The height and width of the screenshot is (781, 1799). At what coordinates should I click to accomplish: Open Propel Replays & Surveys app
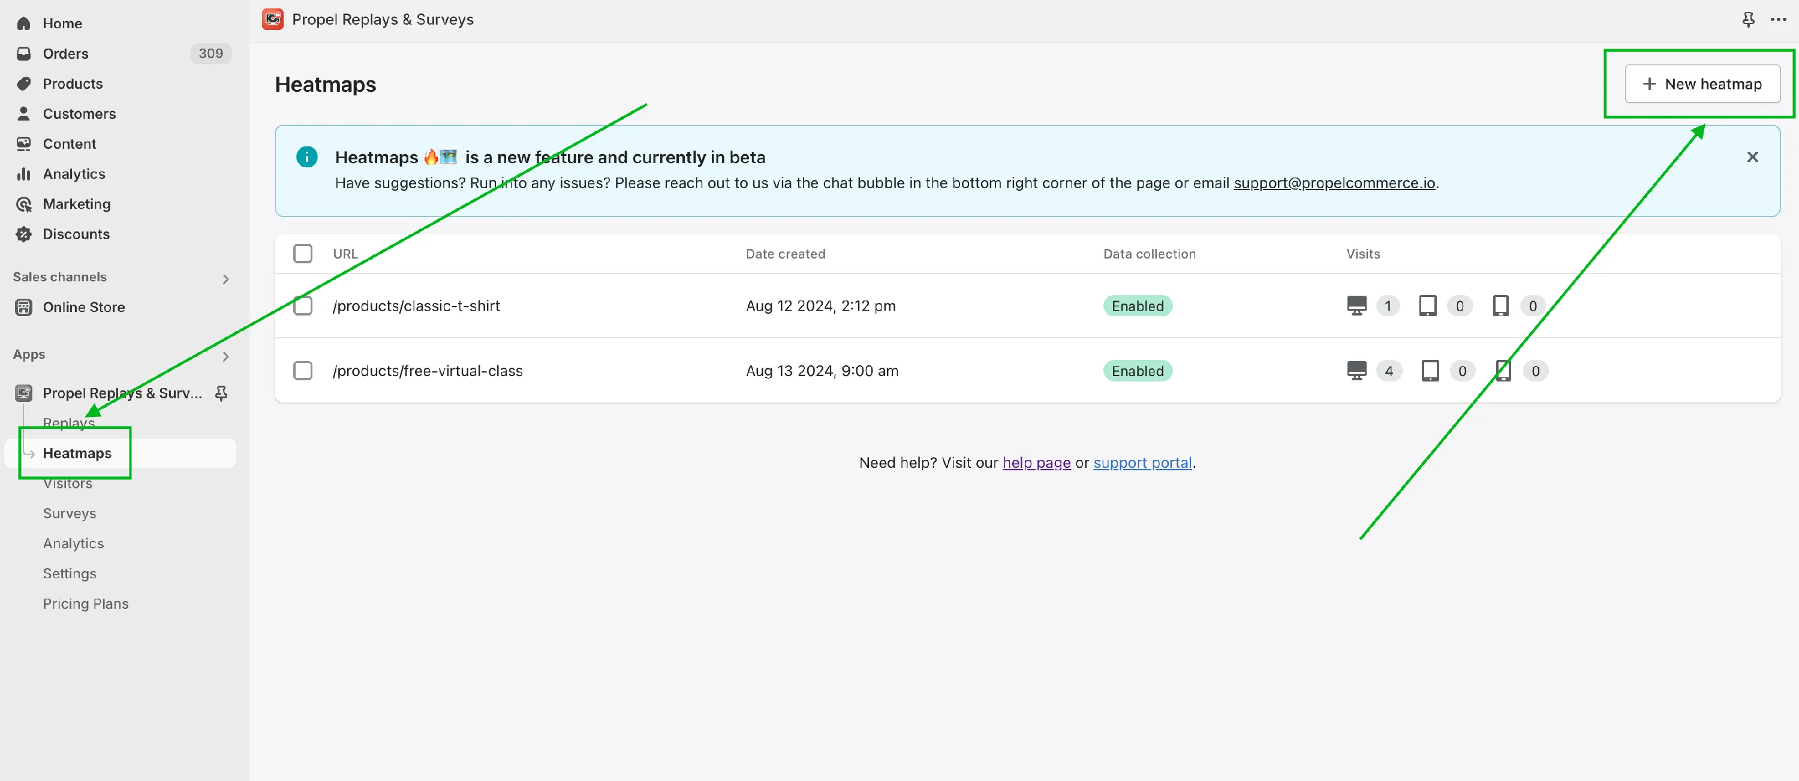(122, 392)
